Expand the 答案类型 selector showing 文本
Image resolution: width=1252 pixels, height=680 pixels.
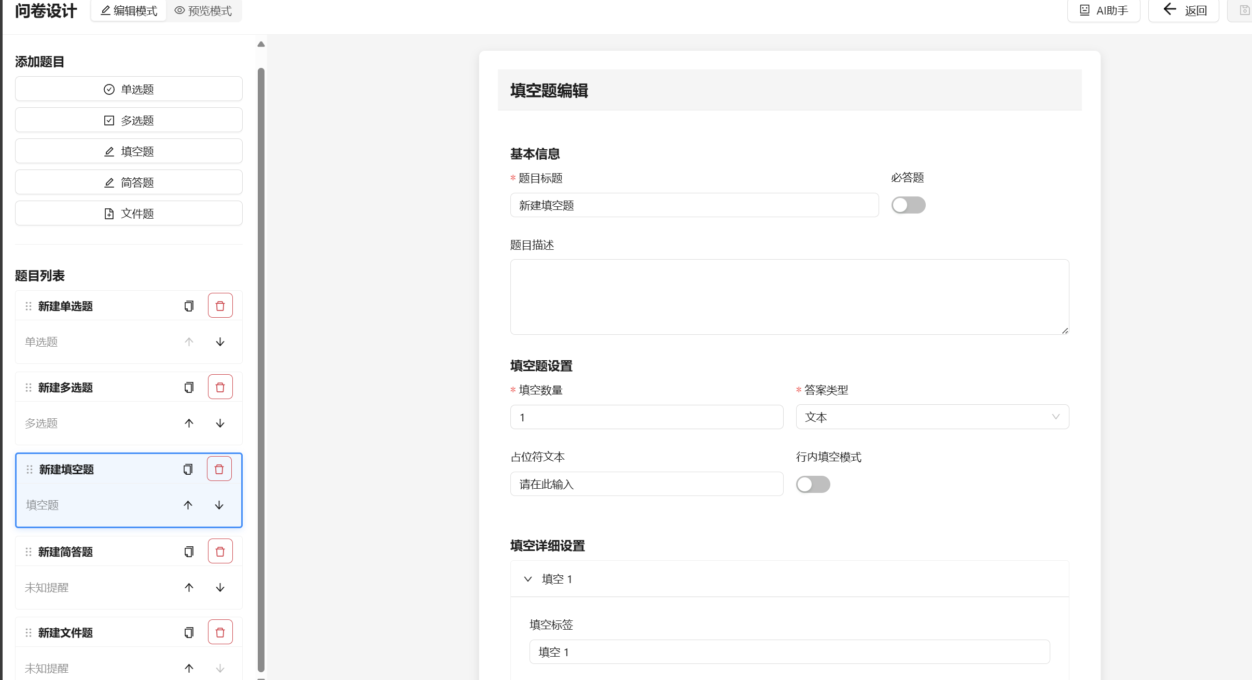tap(931, 416)
